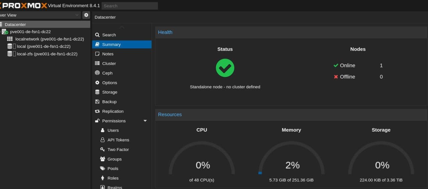
Task: Click the top Search input field
Action: pos(129,6)
